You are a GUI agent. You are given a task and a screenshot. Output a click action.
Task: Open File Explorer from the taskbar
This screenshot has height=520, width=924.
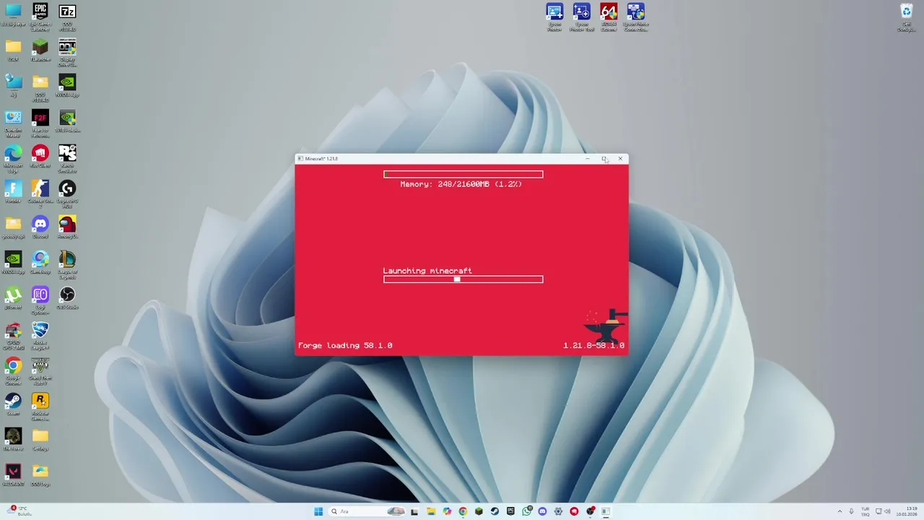tap(431, 511)
